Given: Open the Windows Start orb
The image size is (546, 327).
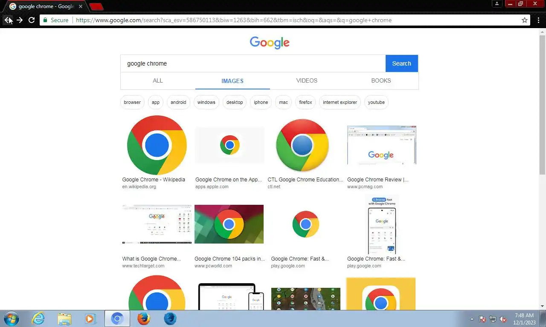Looking at the screenshot, I should (x=11, y=318).
